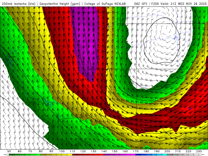Click the 140 kts legend value
The width and height of the screenshot is (208, 156).
coord(104,151)
